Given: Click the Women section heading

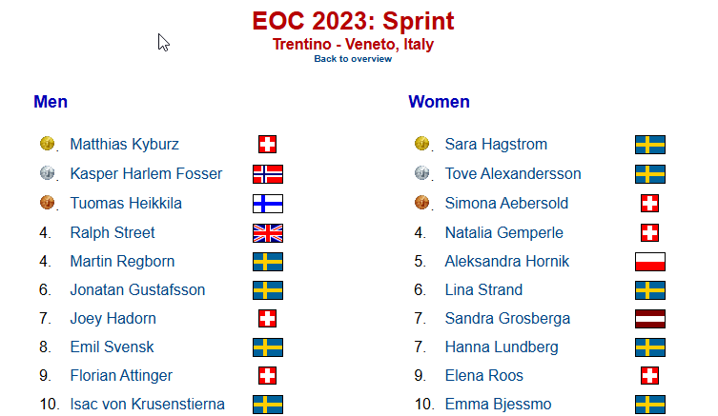Looking at the screenshot, I should pyautogui.click(x=440, y=102).
